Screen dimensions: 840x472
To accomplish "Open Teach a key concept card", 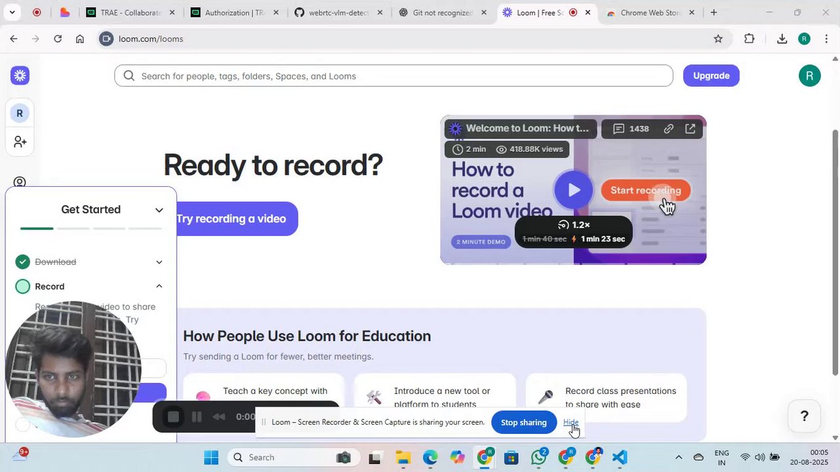I will [x=264, y=398].
